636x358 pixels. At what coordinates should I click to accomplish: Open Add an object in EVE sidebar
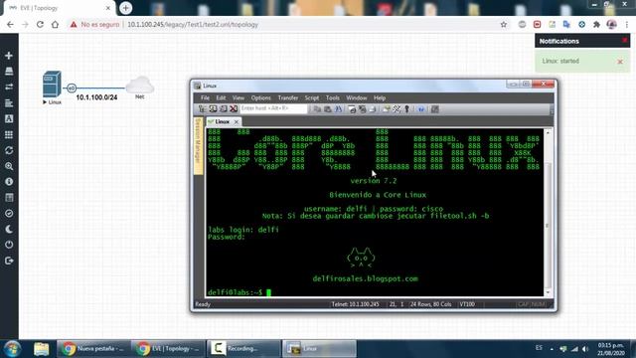click(9, 56)
